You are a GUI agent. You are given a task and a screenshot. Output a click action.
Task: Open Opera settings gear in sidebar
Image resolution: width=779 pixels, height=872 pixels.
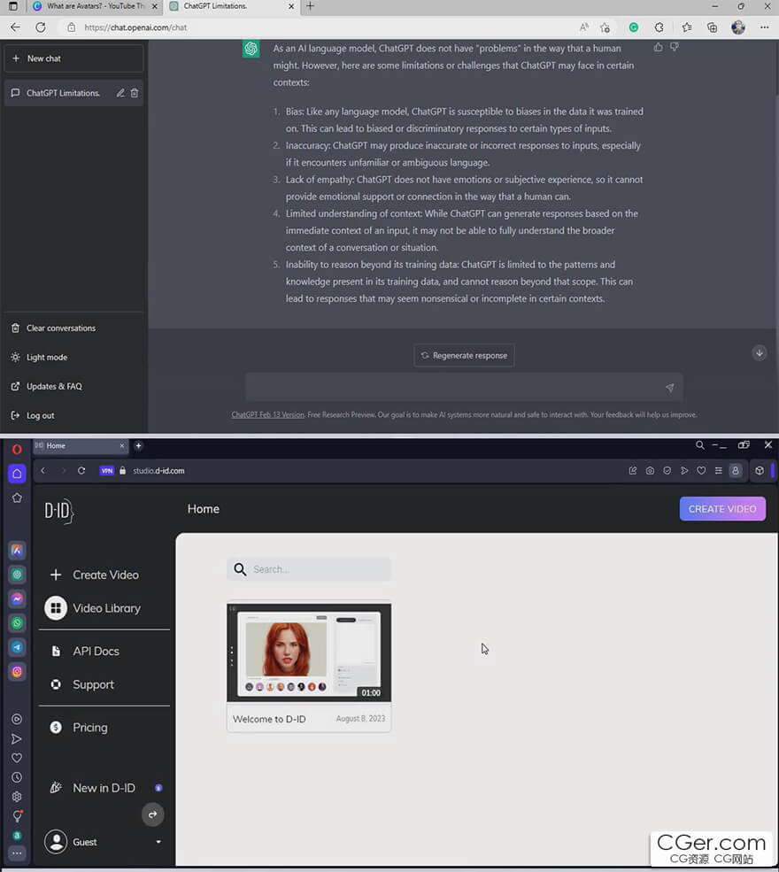17,797
